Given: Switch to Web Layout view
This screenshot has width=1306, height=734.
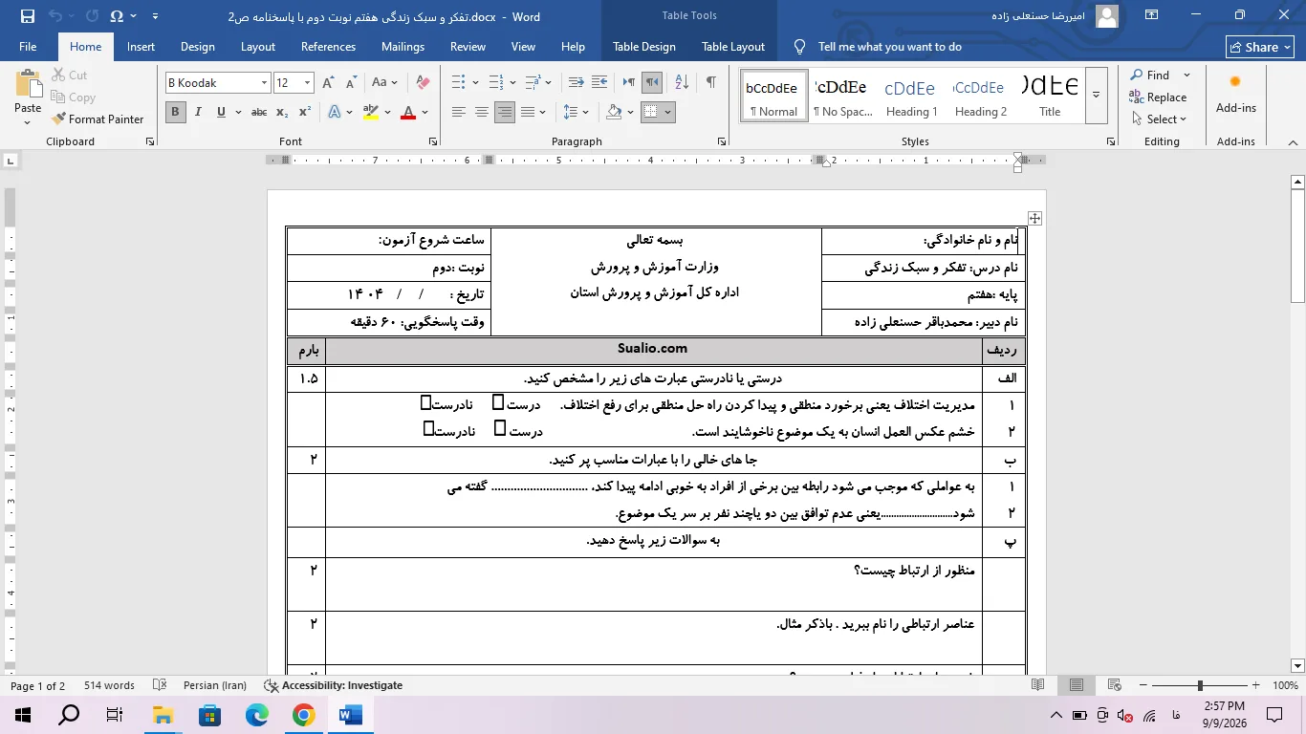Looking at the screenshot, I should click(x=1114, y=685).
